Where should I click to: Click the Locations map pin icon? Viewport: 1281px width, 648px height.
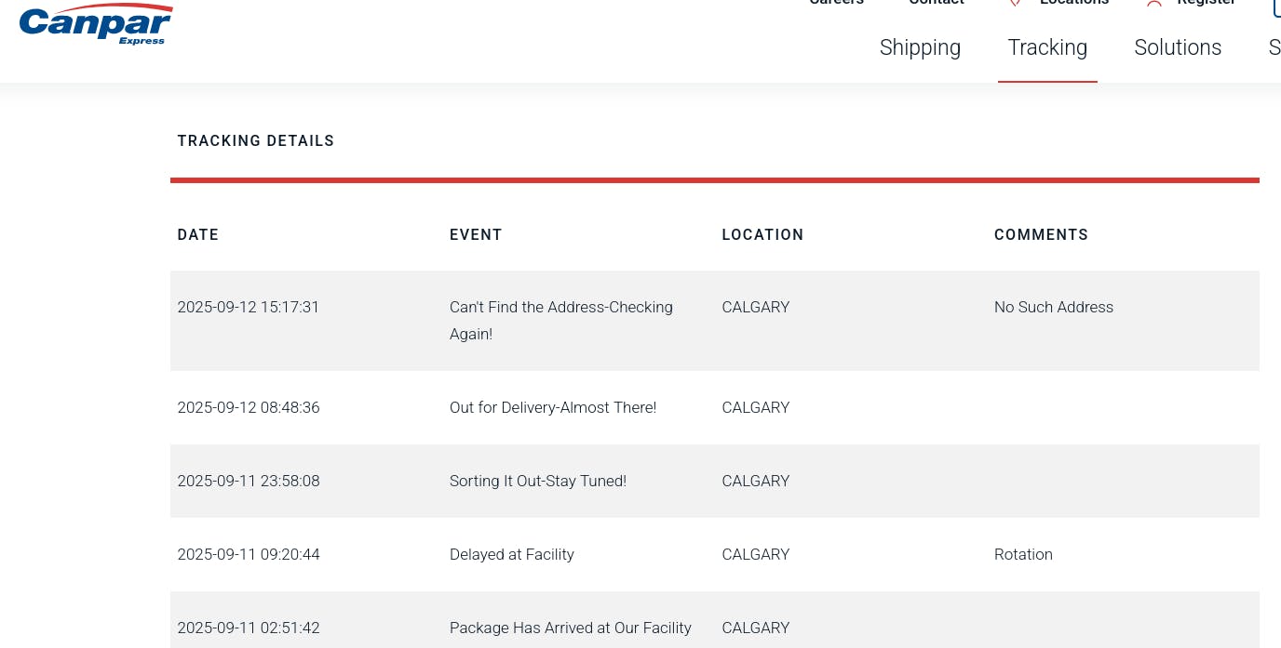[1016, 3]
